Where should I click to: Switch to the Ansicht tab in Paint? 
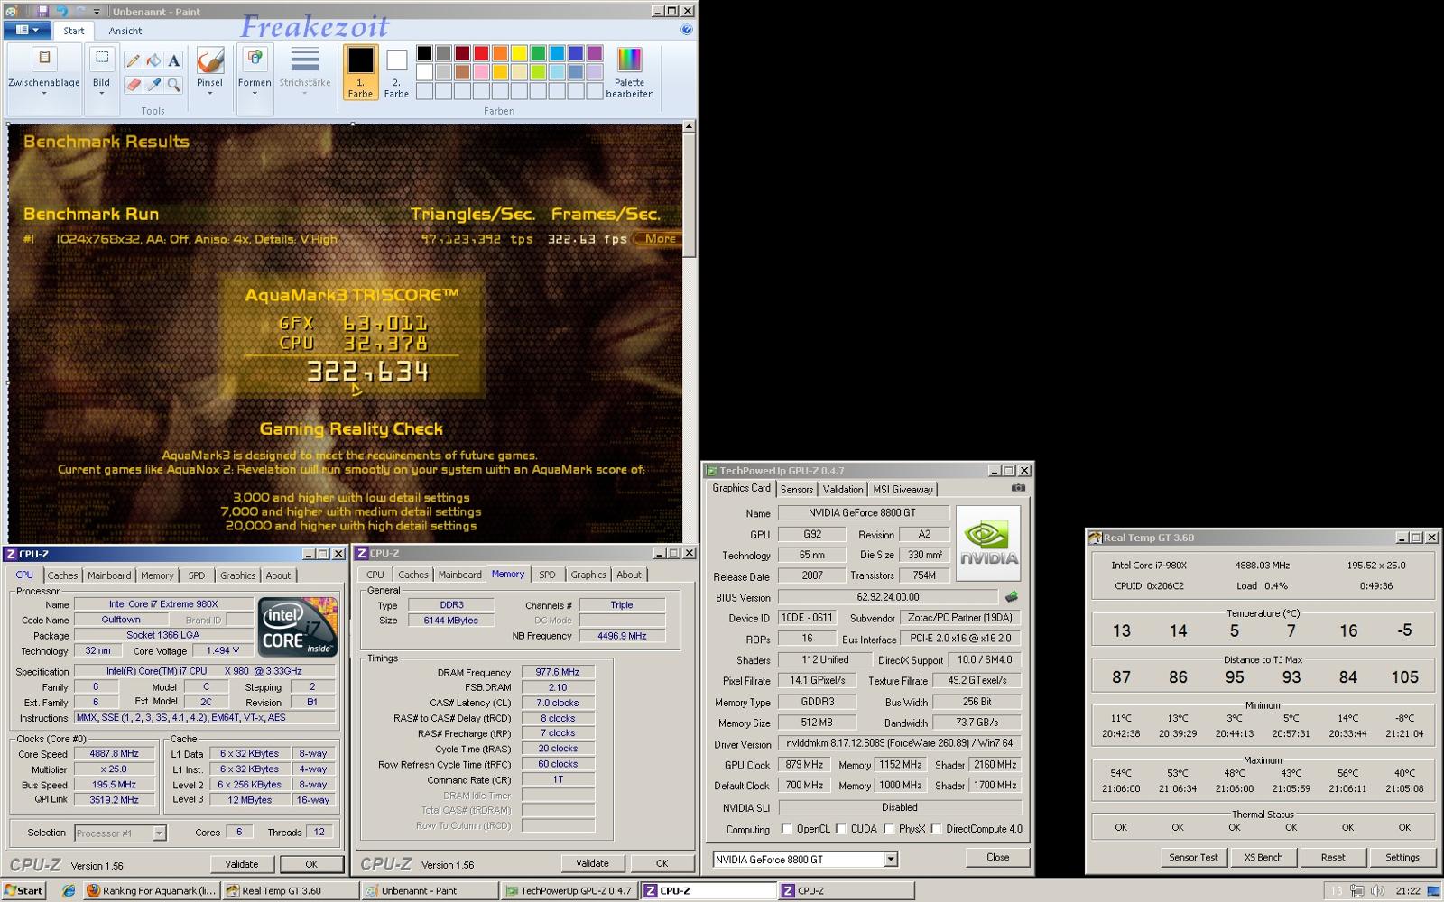click(x=125, y=30)
